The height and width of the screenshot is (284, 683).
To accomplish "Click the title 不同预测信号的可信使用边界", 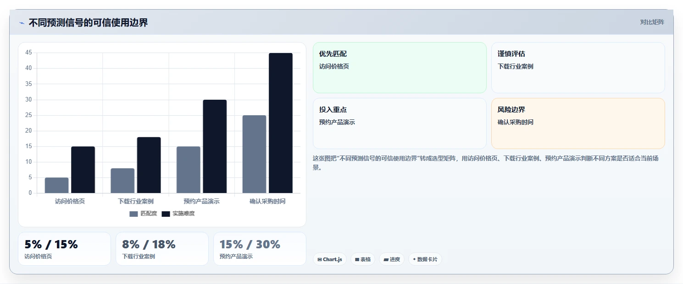I will click(88, 22).
